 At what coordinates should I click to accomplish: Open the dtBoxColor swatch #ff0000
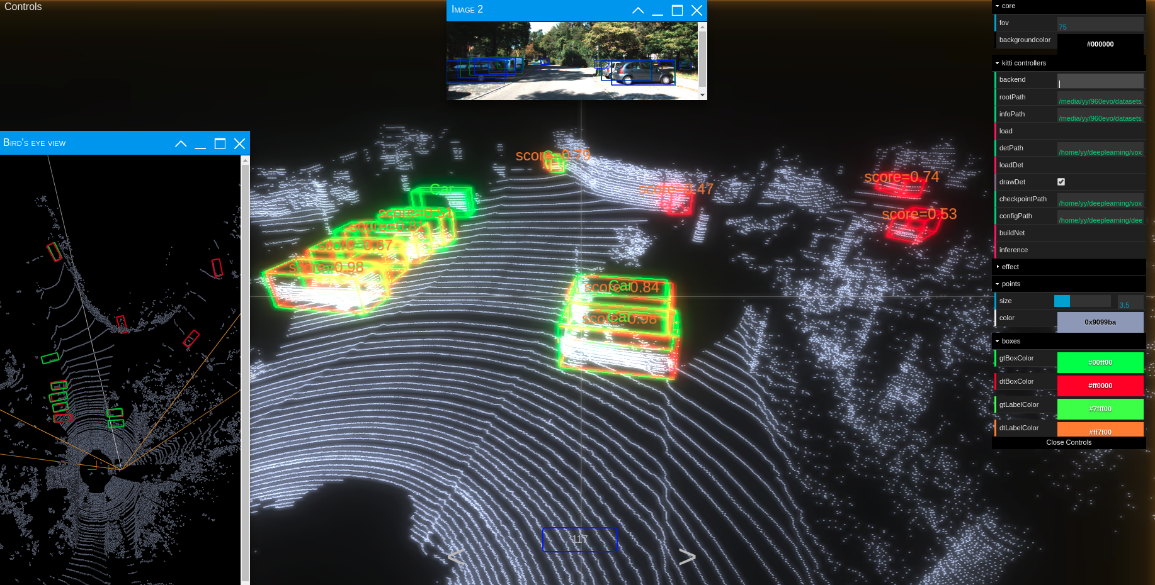tap(1100, 386)
